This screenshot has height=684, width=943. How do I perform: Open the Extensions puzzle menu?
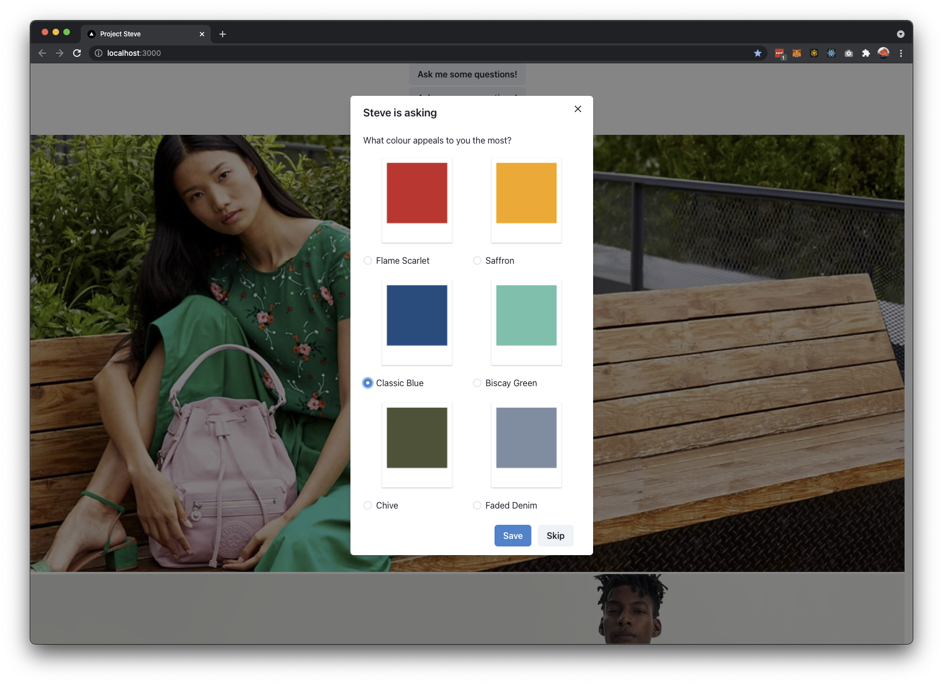point(866,53)
